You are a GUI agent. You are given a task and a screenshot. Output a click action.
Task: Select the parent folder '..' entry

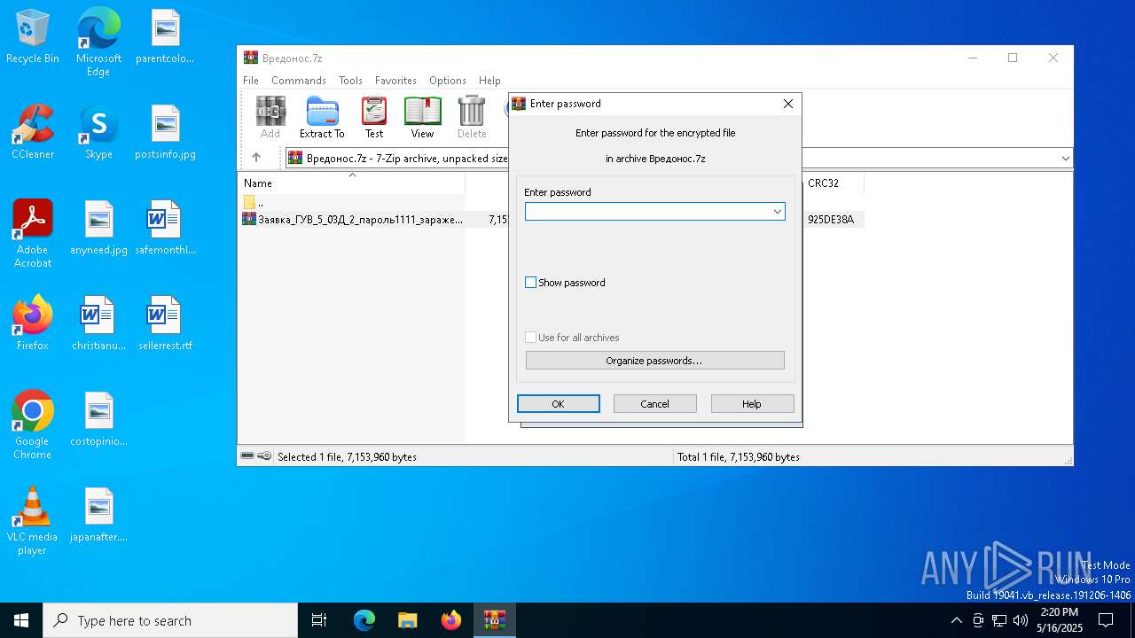tap(254, 203)
